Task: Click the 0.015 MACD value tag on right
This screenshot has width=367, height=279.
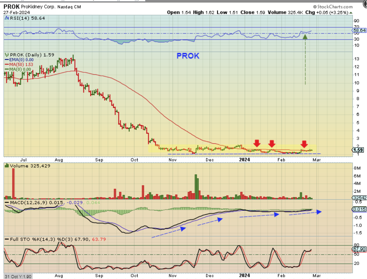Action: [359, 209]
